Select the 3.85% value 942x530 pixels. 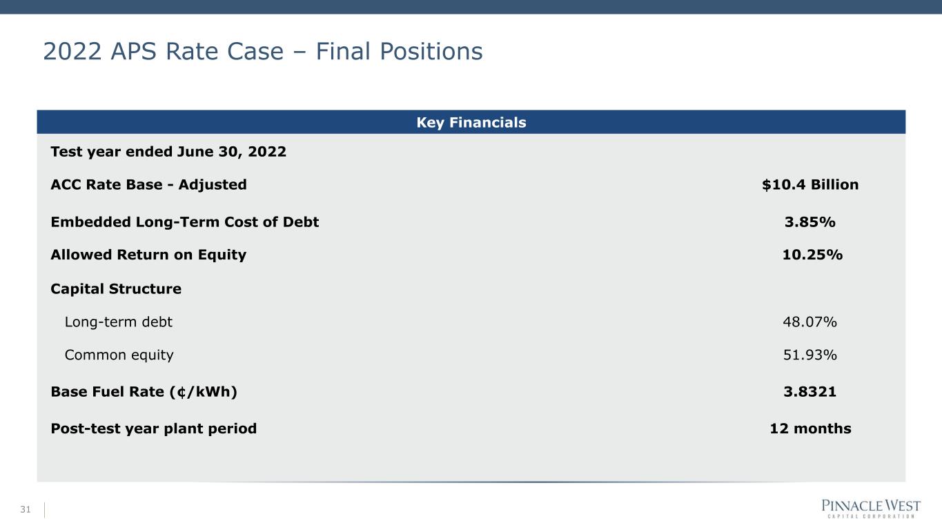point(810,222)
